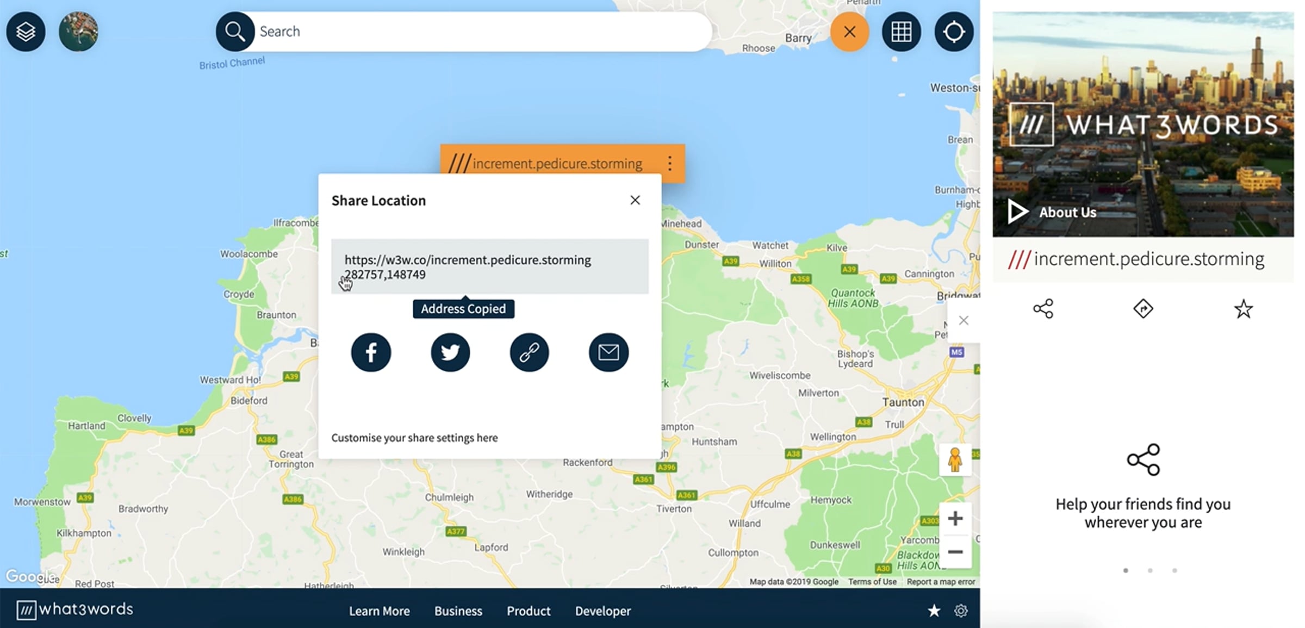Select the Street View pegman
This screenshot has width=1305, height=628.
(955, 460)
